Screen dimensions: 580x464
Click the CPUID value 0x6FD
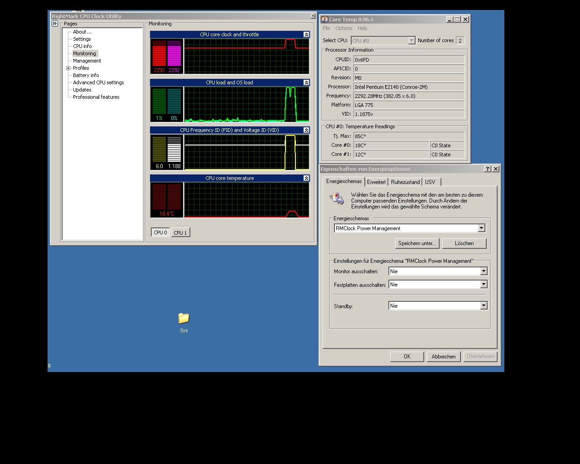coord(409,60)
